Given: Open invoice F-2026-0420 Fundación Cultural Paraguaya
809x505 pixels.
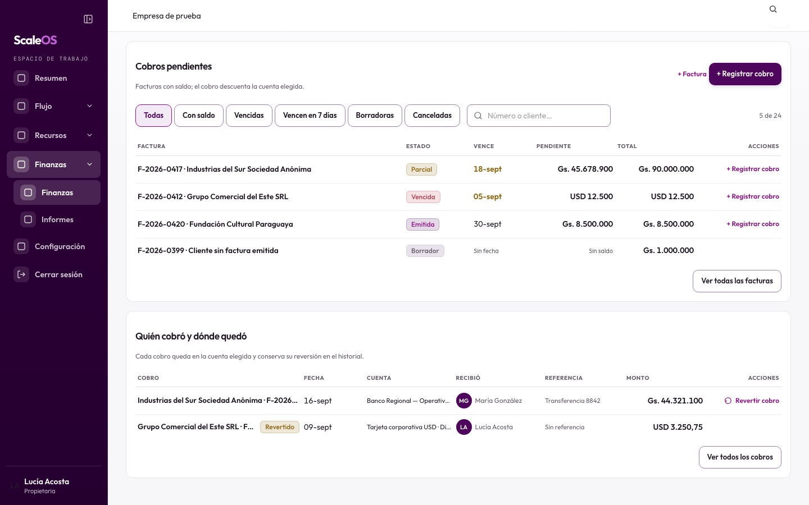Looking at the screenshot, I should [215, 224].
